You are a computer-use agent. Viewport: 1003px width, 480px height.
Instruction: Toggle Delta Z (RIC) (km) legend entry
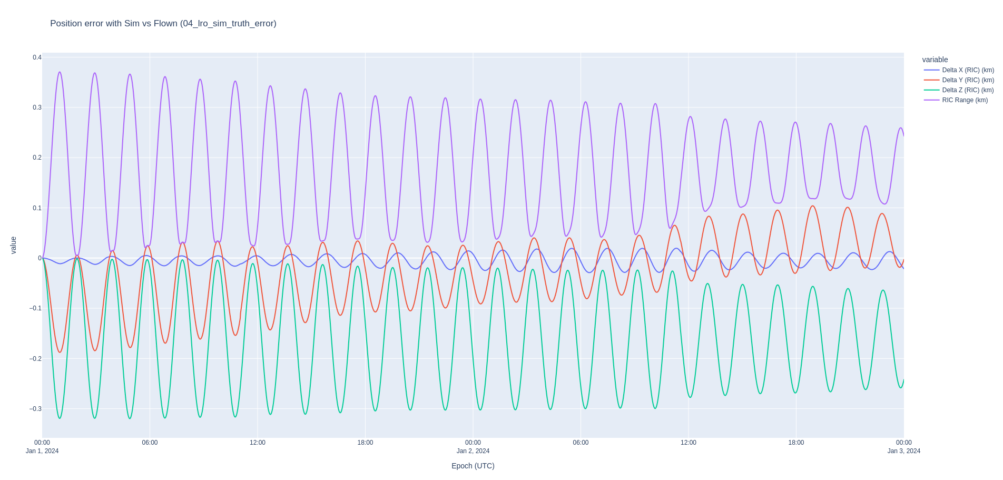pyautogui.click(x=959, y=90)
